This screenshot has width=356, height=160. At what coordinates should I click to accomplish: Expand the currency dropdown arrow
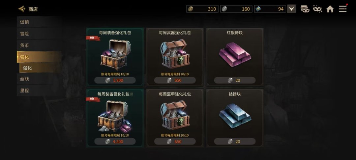291,9
